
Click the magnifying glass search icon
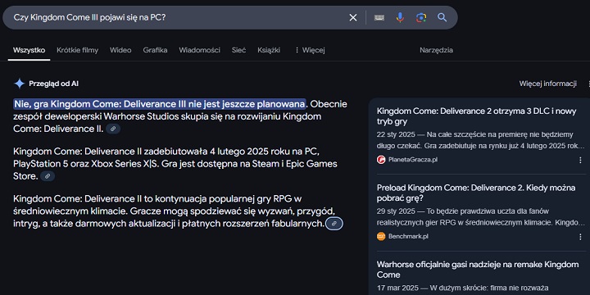coord(442,18)
